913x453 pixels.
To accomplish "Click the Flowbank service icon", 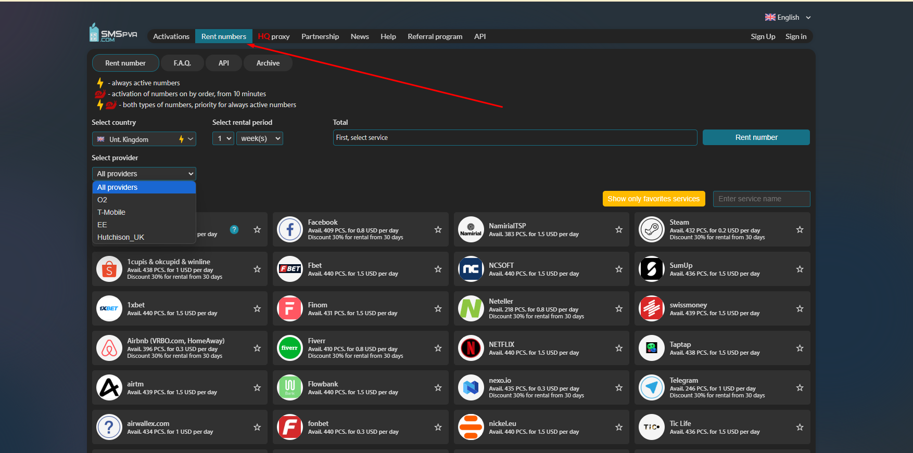I will pos(290,387).
